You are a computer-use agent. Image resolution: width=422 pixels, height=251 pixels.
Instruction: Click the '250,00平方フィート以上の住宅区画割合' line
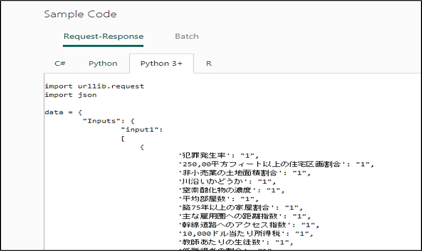point(277,164)
